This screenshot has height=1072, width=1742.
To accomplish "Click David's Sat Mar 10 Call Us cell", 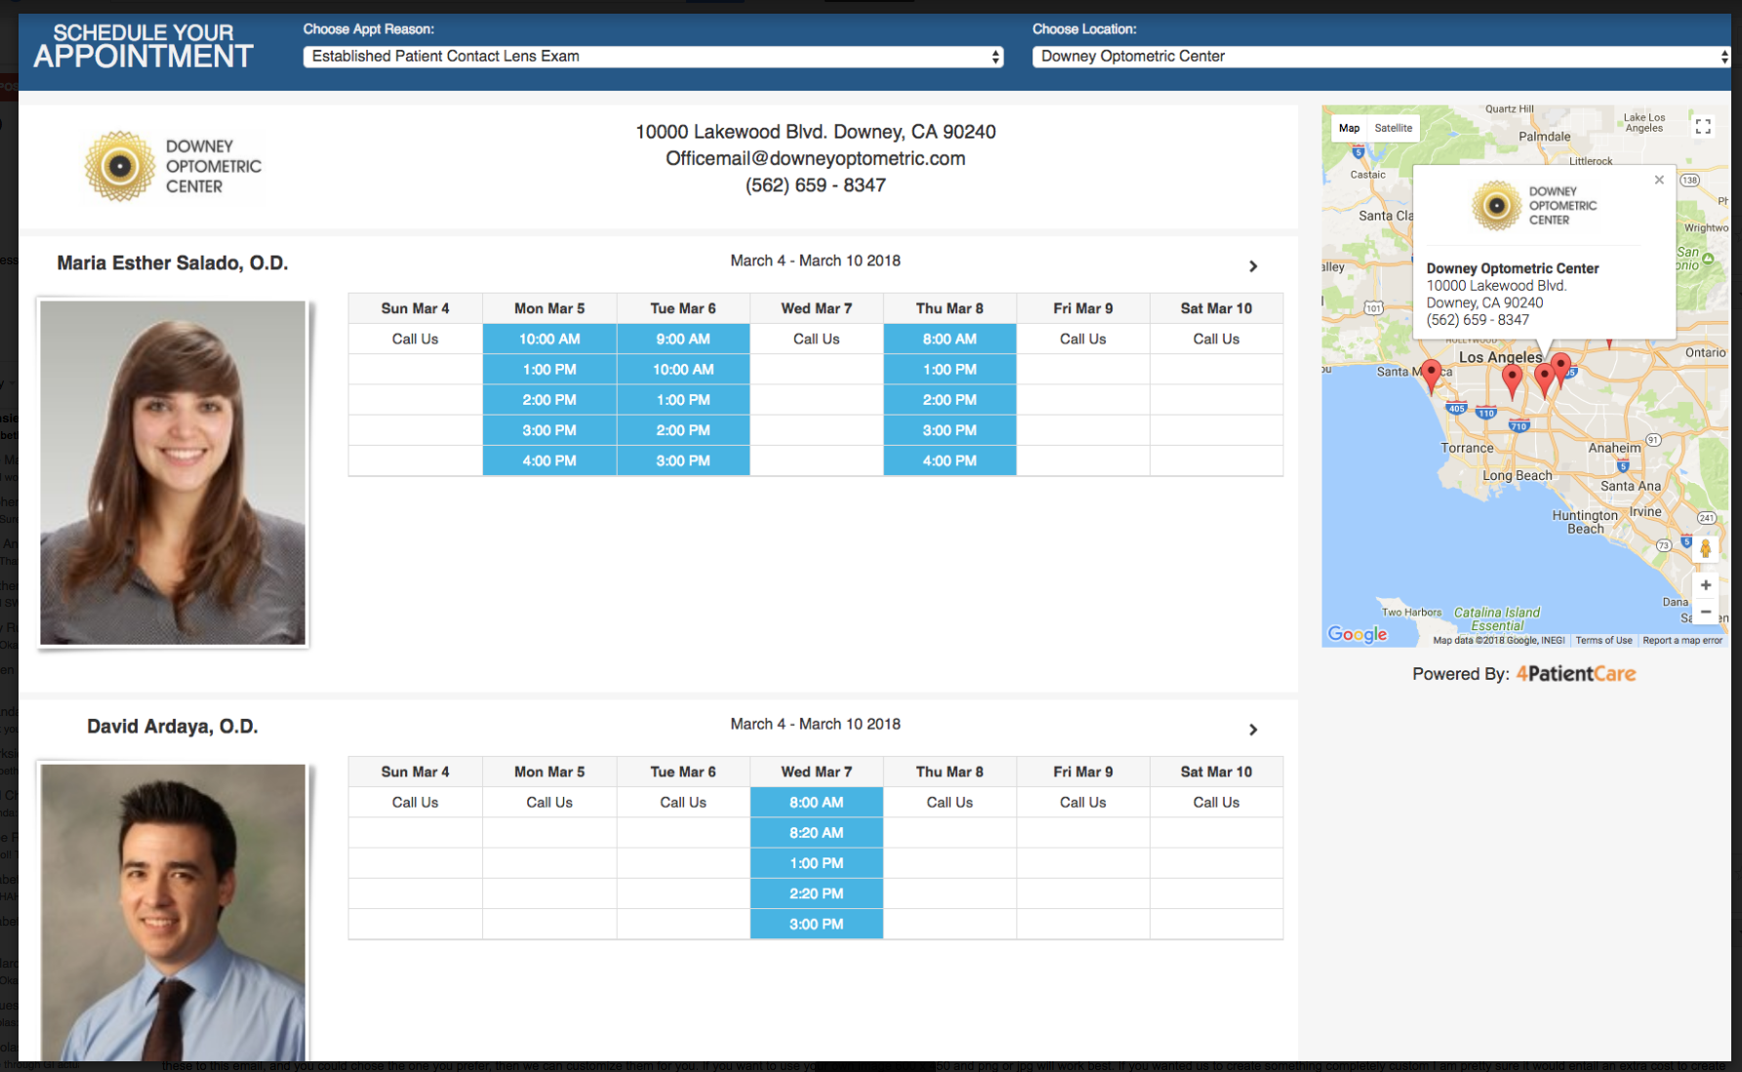I will (1216, 802).
